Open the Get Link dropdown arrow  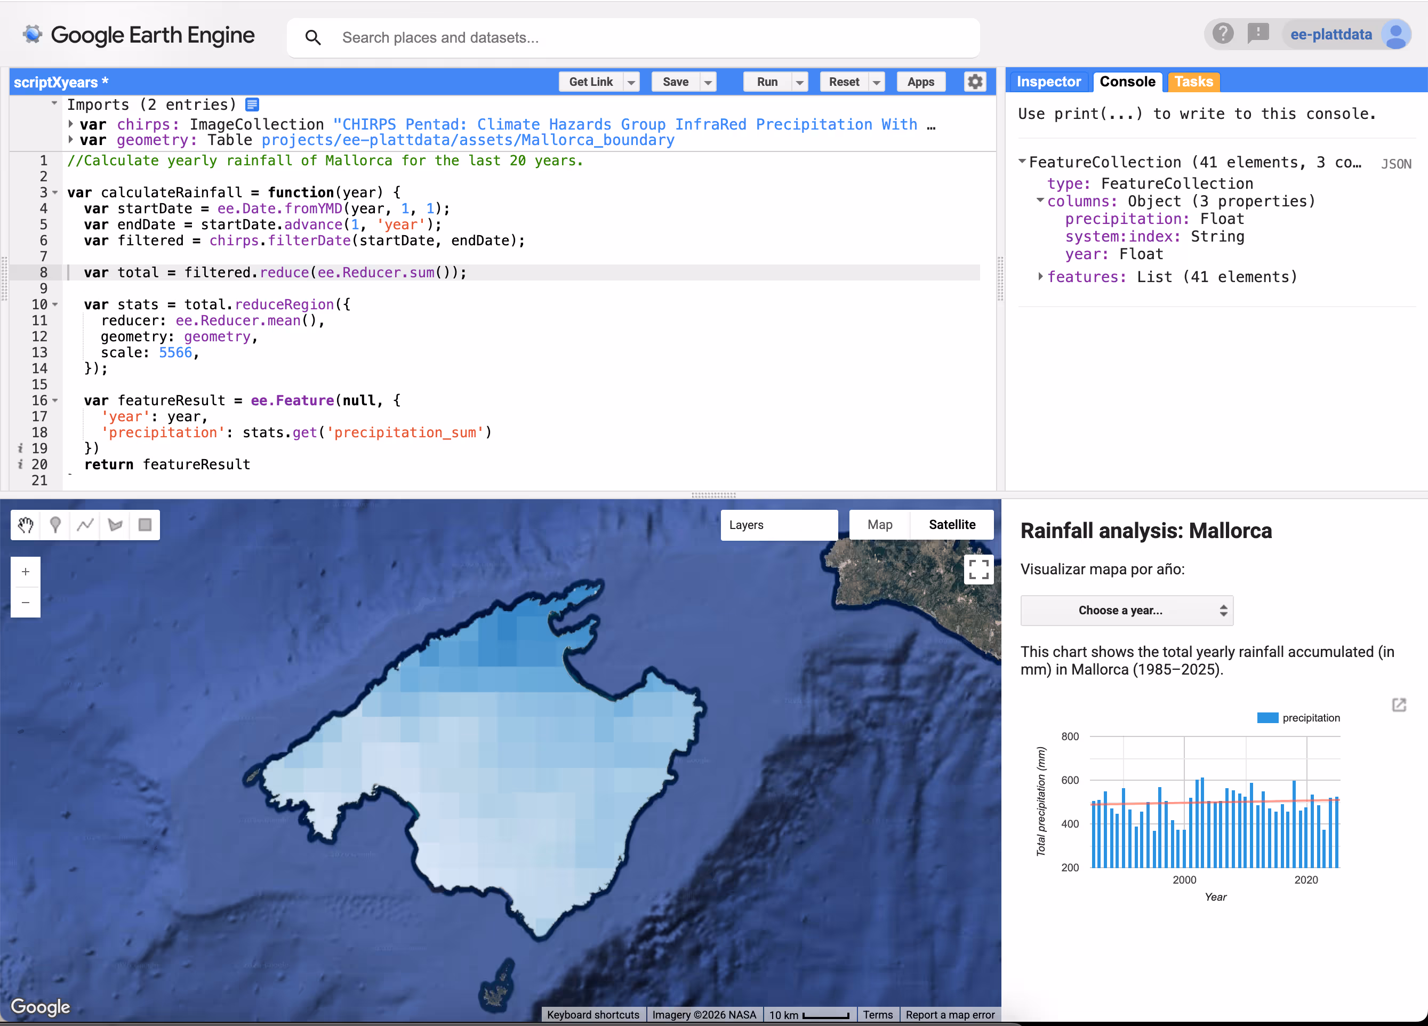pos(631,82)
